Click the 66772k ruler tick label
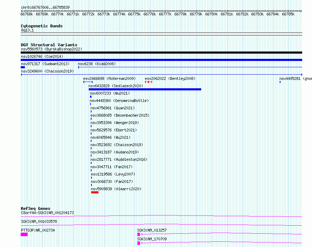 [88, 14]
